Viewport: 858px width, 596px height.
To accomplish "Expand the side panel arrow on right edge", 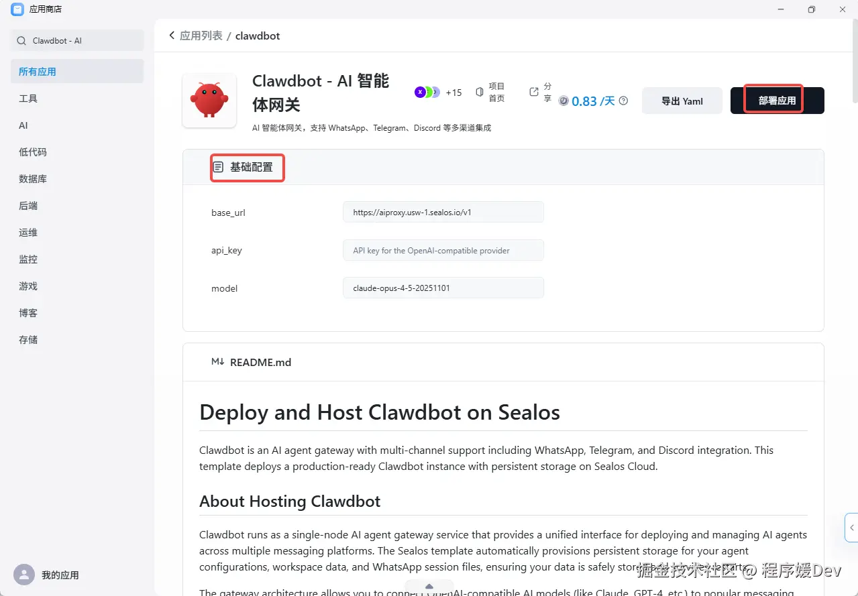I will pos(851,528).
